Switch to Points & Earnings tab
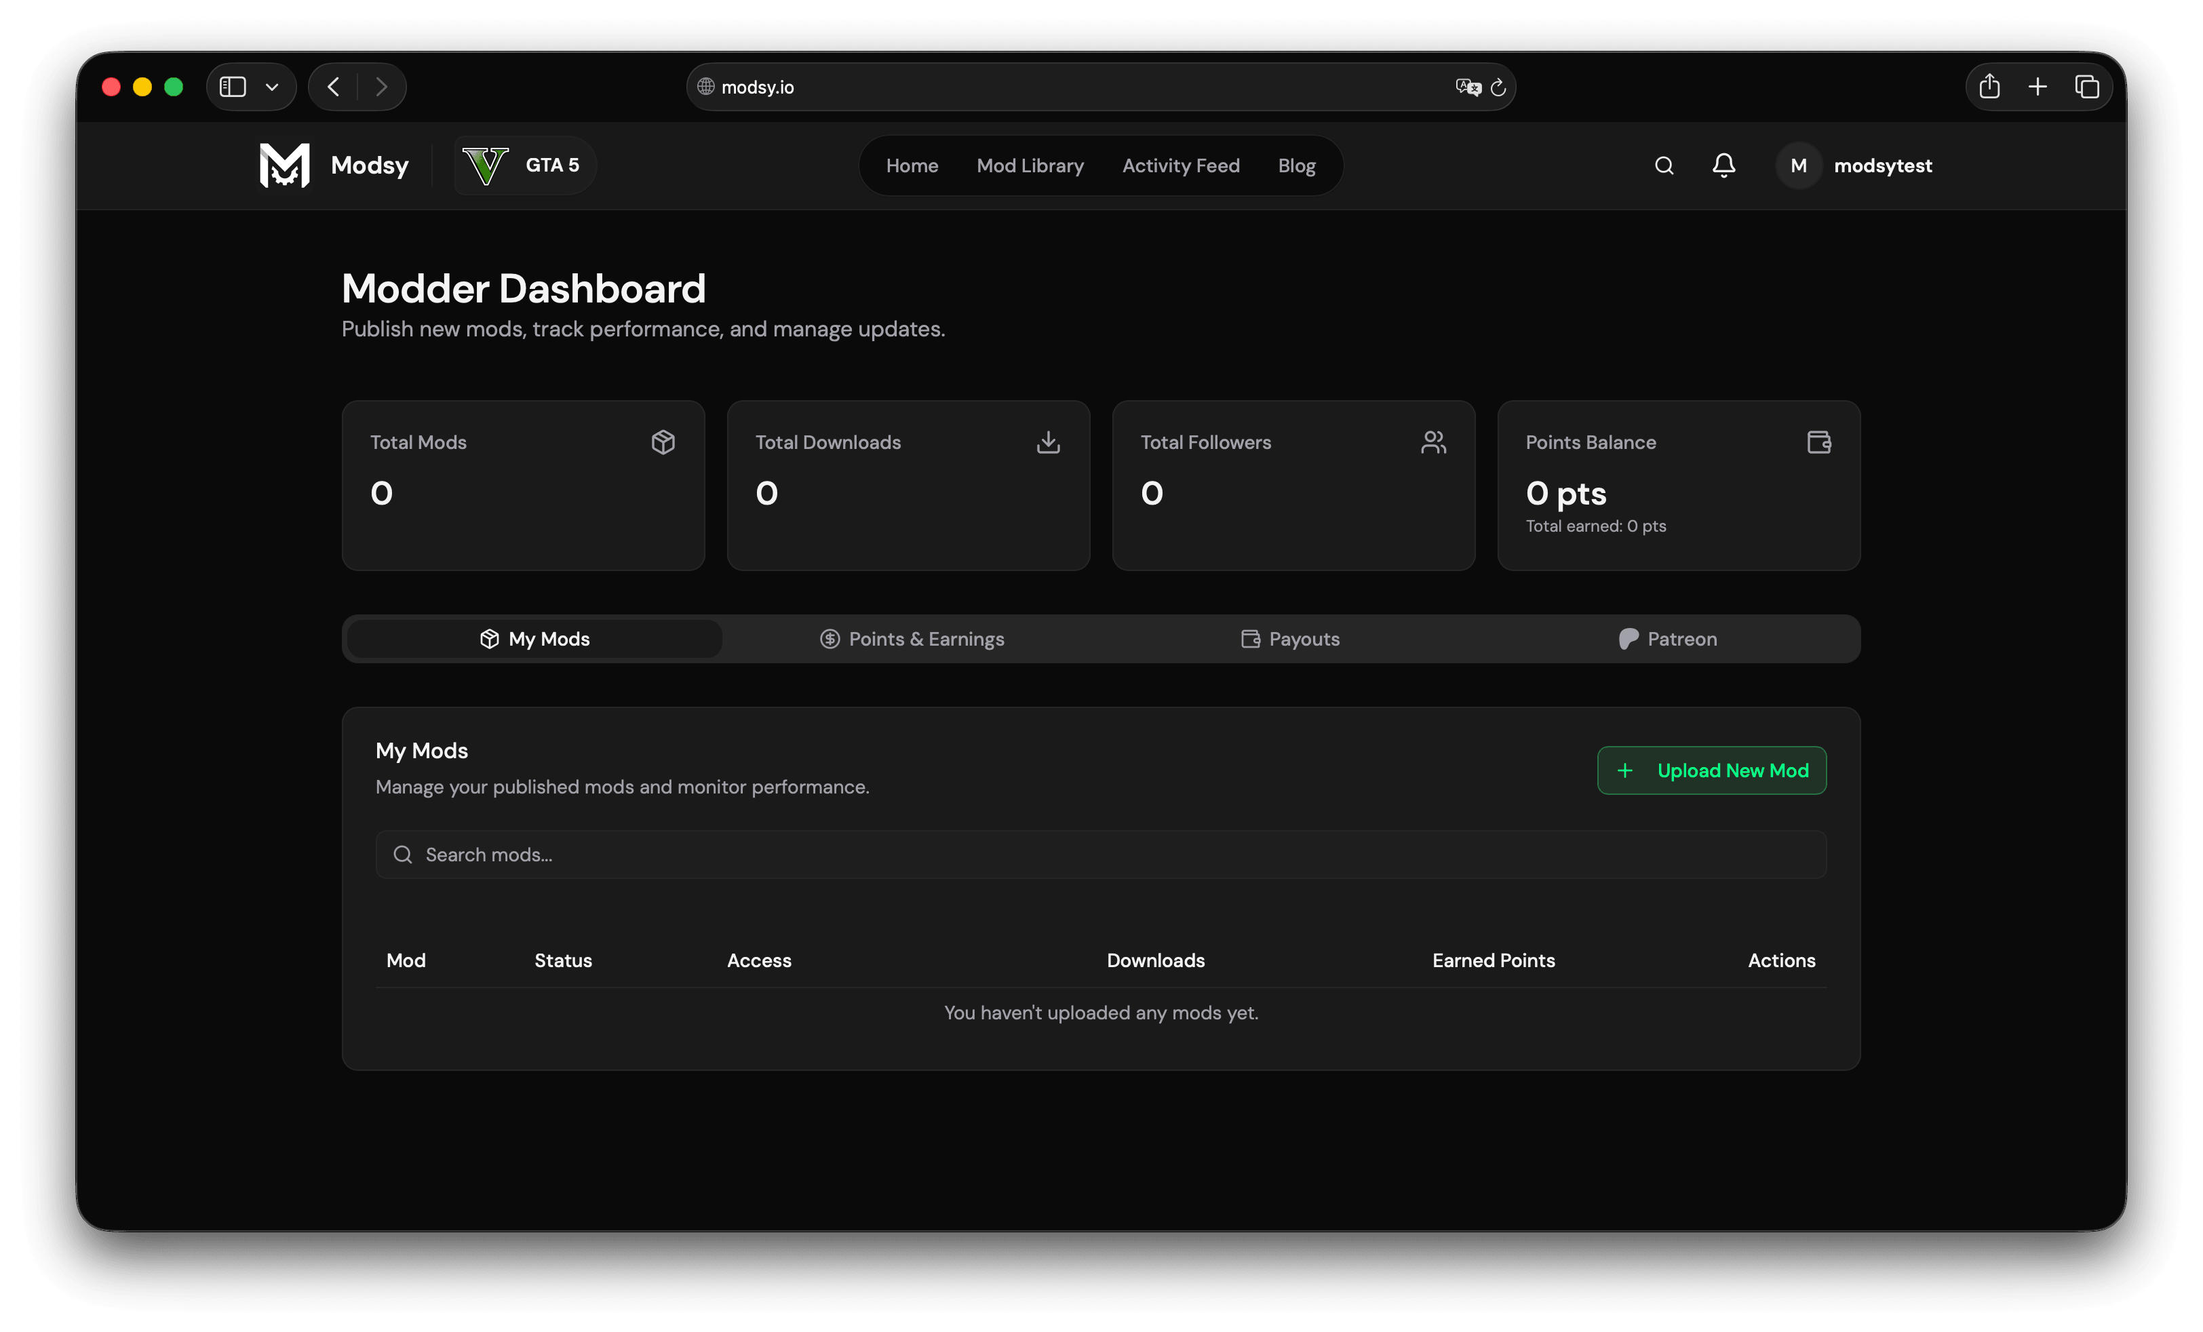Viewport: 2203px width, 1332px height. (912, 638)
